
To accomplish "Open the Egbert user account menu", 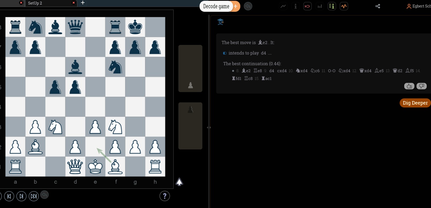I will [419, 6].
